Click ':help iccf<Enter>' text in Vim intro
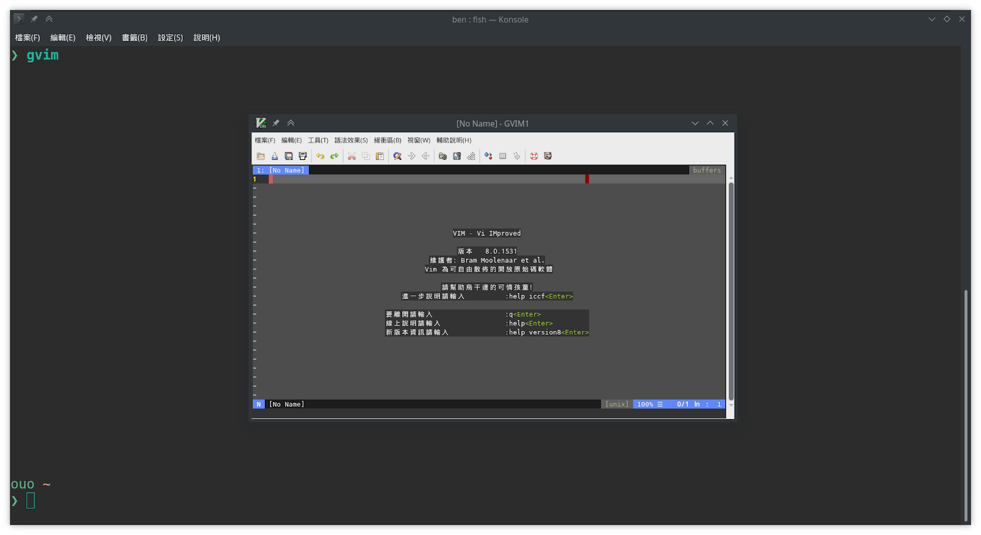This screenshot has height=535, width=981. pyautogui.click(x=539, y=297)
